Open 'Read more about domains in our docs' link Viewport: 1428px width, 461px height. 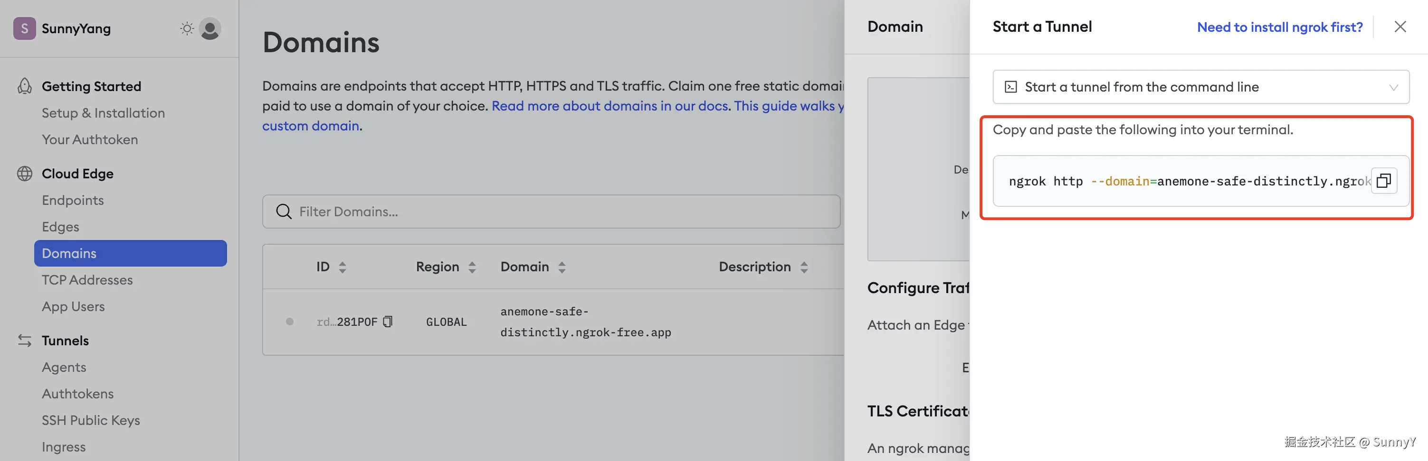click(x=610, y=106)
